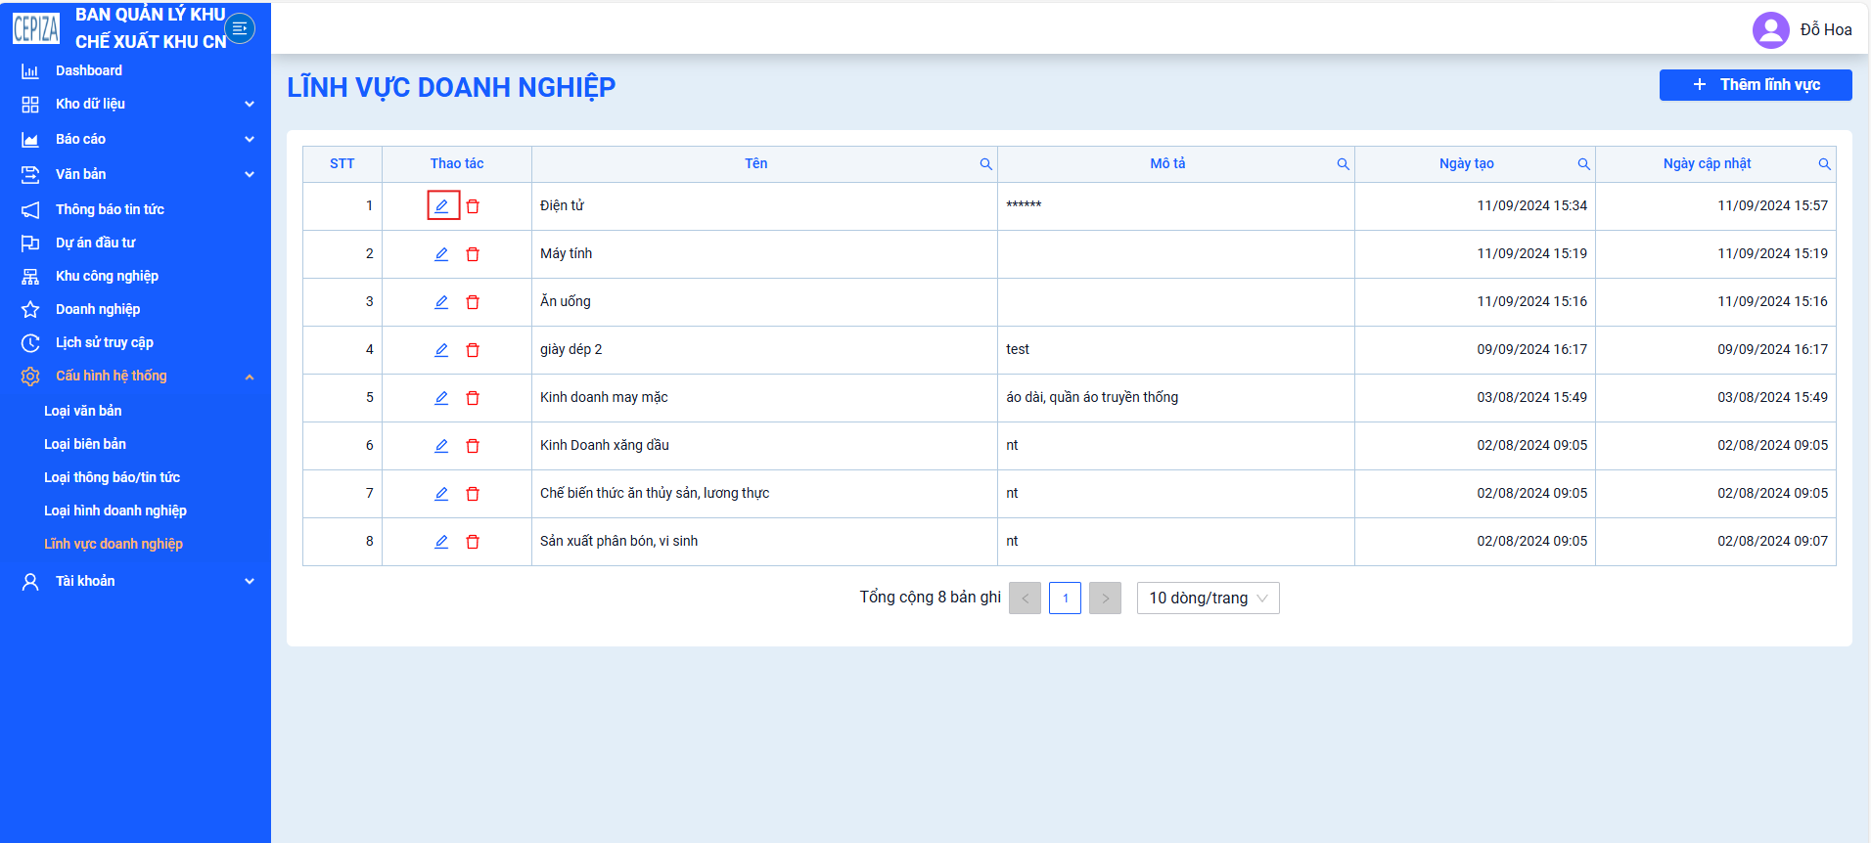
Task: Edit the Kinh doanh may mặc row
Action: point(442,398)
